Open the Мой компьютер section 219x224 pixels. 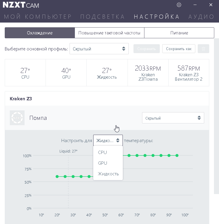pyautogui.click(x=38, y=17)
